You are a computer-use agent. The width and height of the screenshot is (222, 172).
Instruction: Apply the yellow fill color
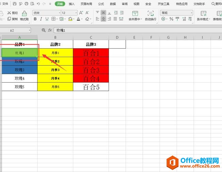[70, 19]
